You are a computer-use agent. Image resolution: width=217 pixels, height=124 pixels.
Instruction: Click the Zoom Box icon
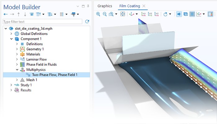click(x=111, y=14)
